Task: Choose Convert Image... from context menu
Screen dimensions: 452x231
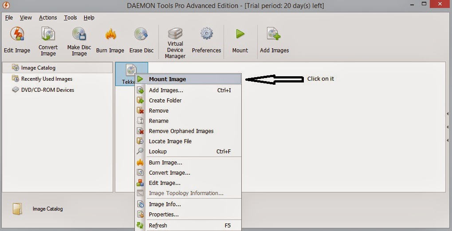Action: (188, 173)
